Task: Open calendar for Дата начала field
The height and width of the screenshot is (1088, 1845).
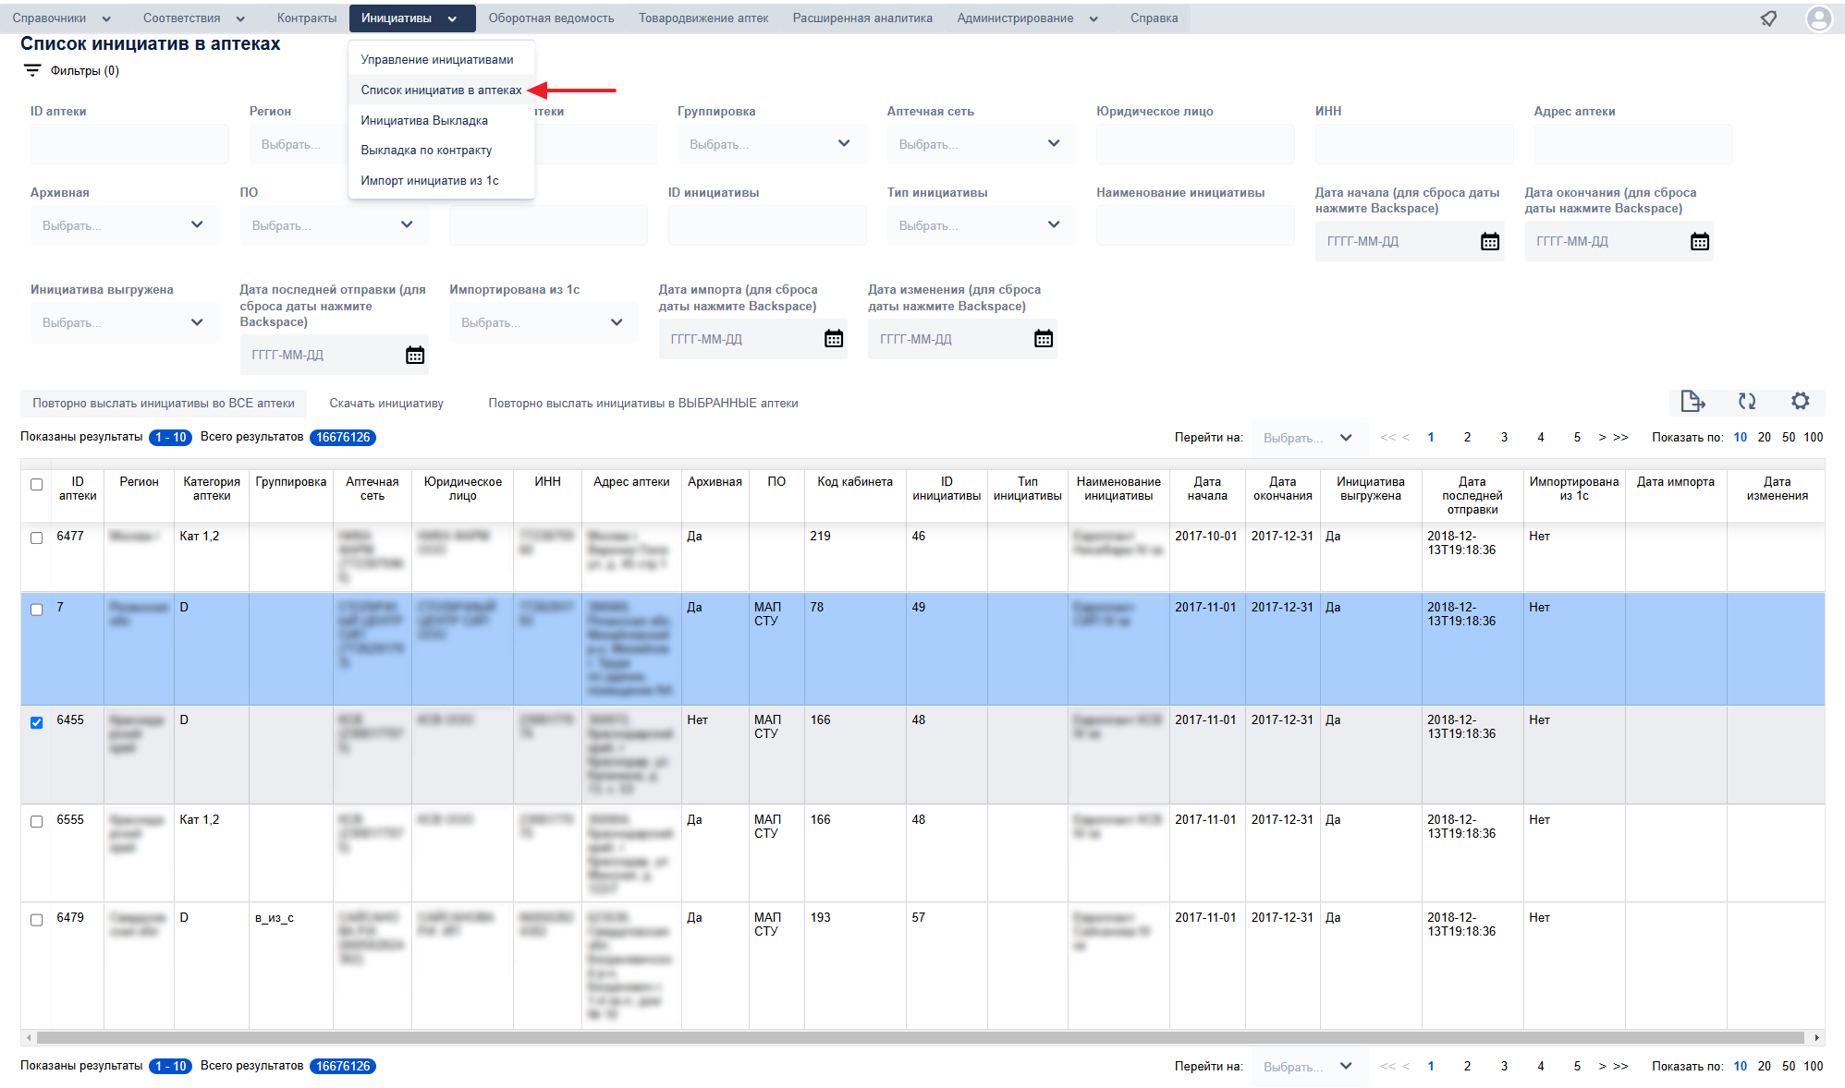Action: click(1489, 242)
